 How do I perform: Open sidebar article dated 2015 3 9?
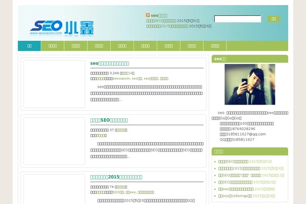tap(236, 189)
